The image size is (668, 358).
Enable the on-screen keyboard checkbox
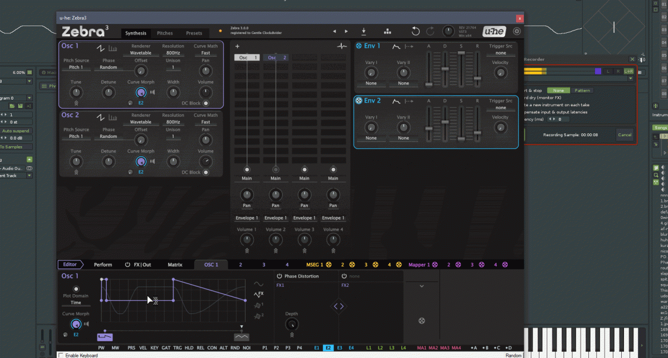pyautogui.click(x=61, y=355)
